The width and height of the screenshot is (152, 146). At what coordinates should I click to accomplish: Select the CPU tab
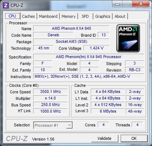click(12, 16)
